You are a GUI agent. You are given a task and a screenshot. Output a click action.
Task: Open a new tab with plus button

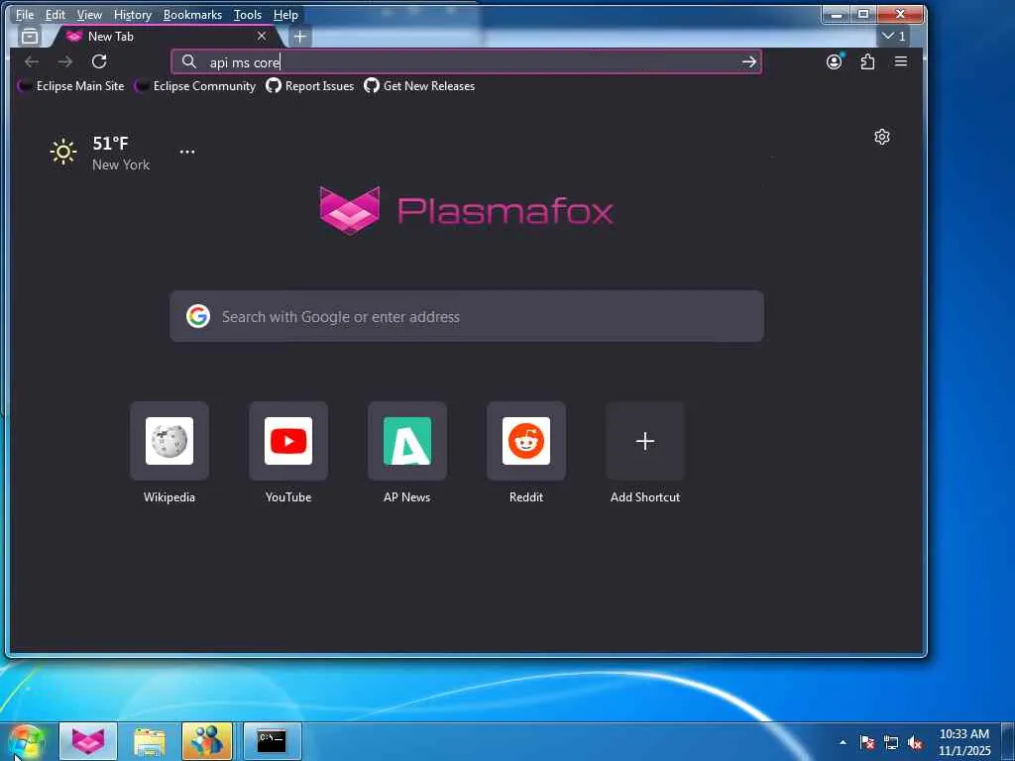point(299,37)
